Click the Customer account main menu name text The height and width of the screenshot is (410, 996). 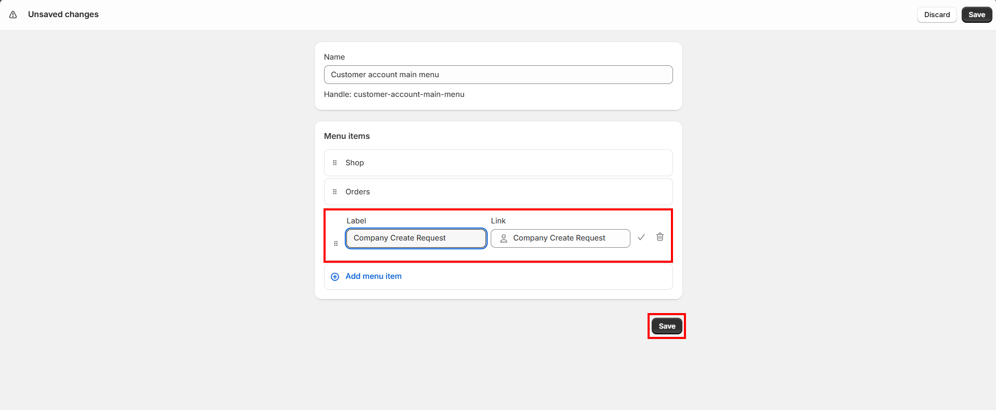[385, 74]
